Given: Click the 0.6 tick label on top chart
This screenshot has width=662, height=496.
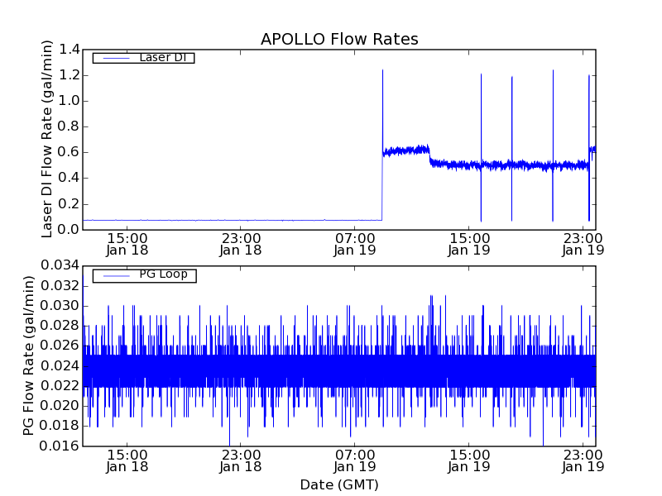Looking at the screenshot, I should click(70, 153).
